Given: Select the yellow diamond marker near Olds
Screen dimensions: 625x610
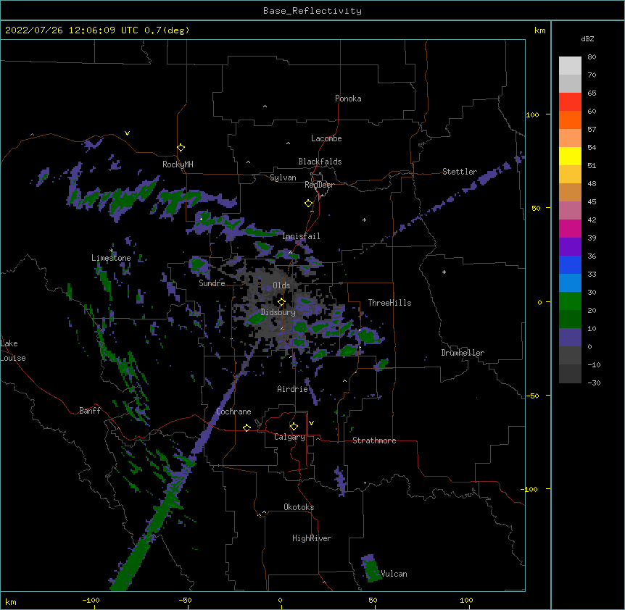Looking at the screenshot, I should tap(281, 302).
